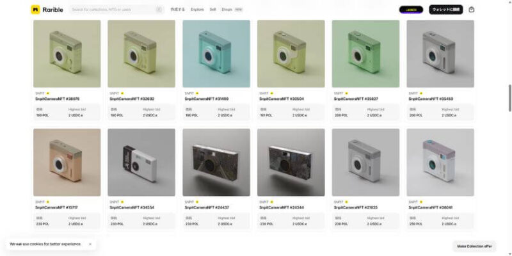Open the teal camera NFT #31400 thumbnail

point(216,54)
